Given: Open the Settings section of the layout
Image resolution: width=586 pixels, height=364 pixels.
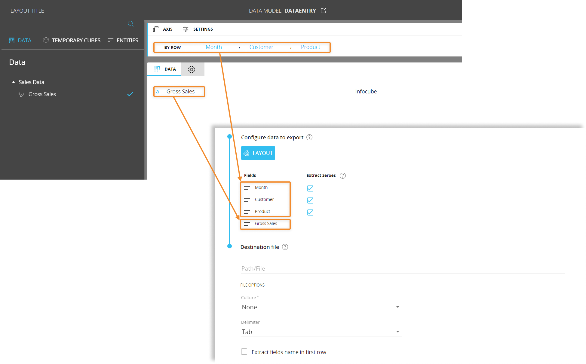Looking at the screenshot, I should point(198,29).
